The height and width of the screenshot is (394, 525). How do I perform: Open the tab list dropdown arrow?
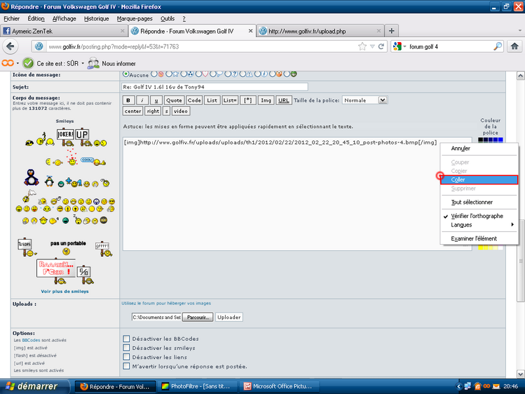520,31
